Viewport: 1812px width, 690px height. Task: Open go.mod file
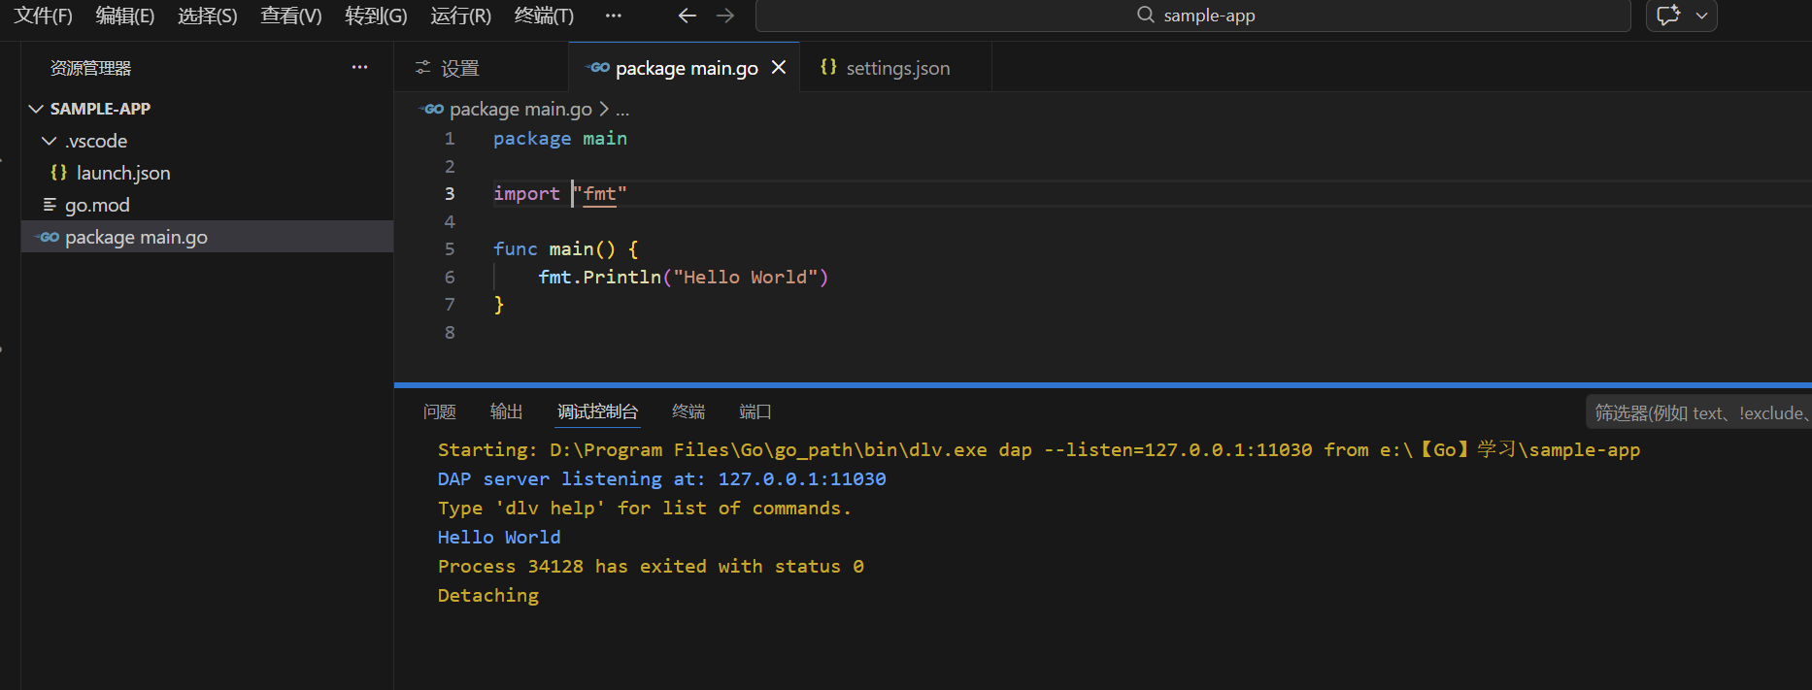pos(96,205)
